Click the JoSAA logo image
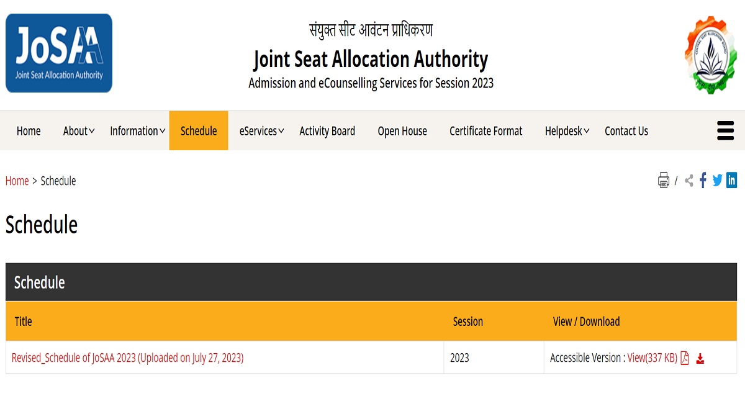 click(59, 53)
